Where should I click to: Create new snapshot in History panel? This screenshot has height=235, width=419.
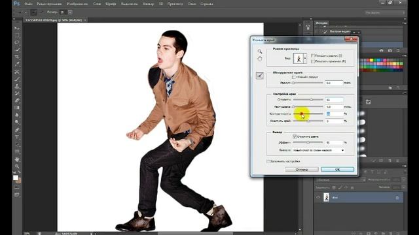pyautogui.click(x=390, y=50)
